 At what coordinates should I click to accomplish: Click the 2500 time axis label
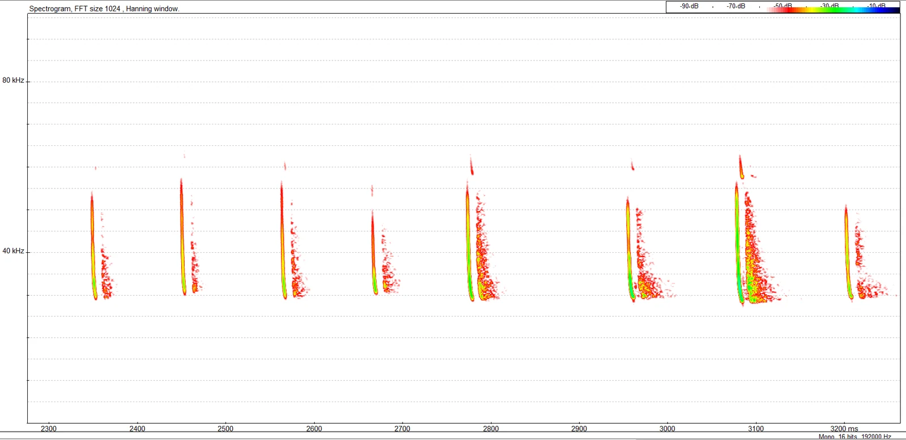click(225, 429)
